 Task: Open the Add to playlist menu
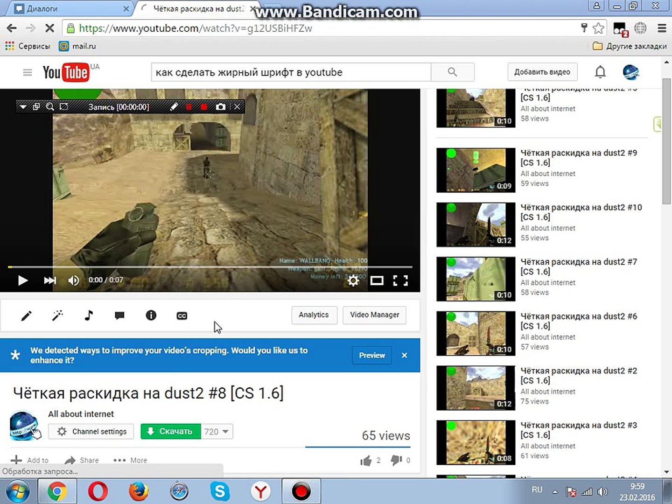pyautogui.click(x=29, y=460)
